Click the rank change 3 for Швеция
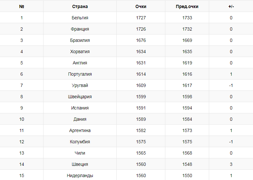The image size is (253, 180). [x=231, y=164]
